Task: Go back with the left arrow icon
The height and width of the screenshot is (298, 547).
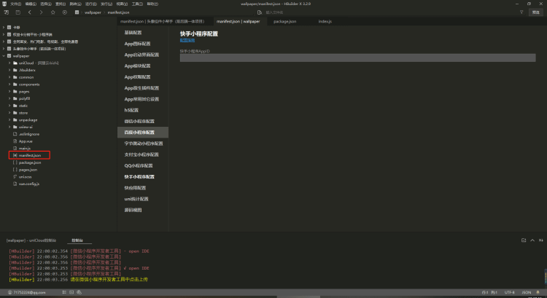Action: click(x=30, y=12)
